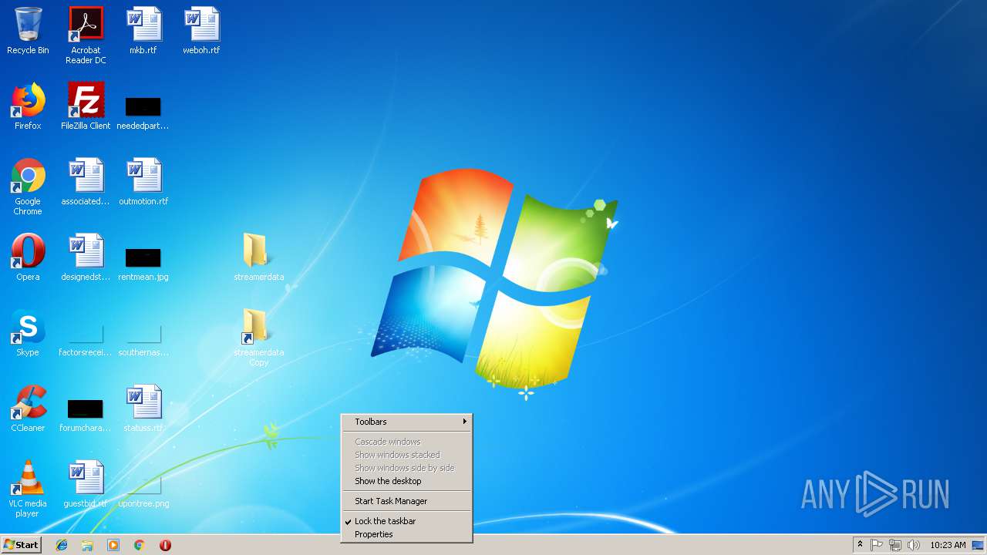This screenshot has width=987, height=555.
Task: Launch Opera from the taskbar
Action: tap(165, 545)
